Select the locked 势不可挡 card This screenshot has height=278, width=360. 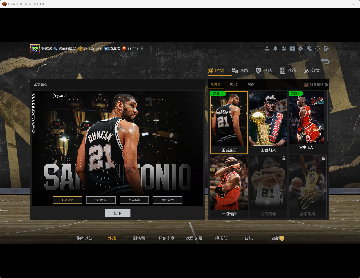(x=307, y=186)
